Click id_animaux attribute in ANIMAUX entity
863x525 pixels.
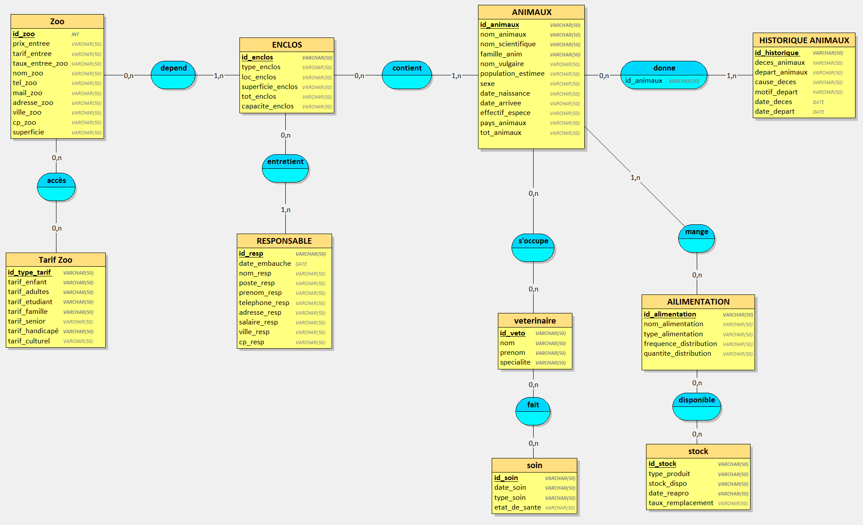point(500,25)
